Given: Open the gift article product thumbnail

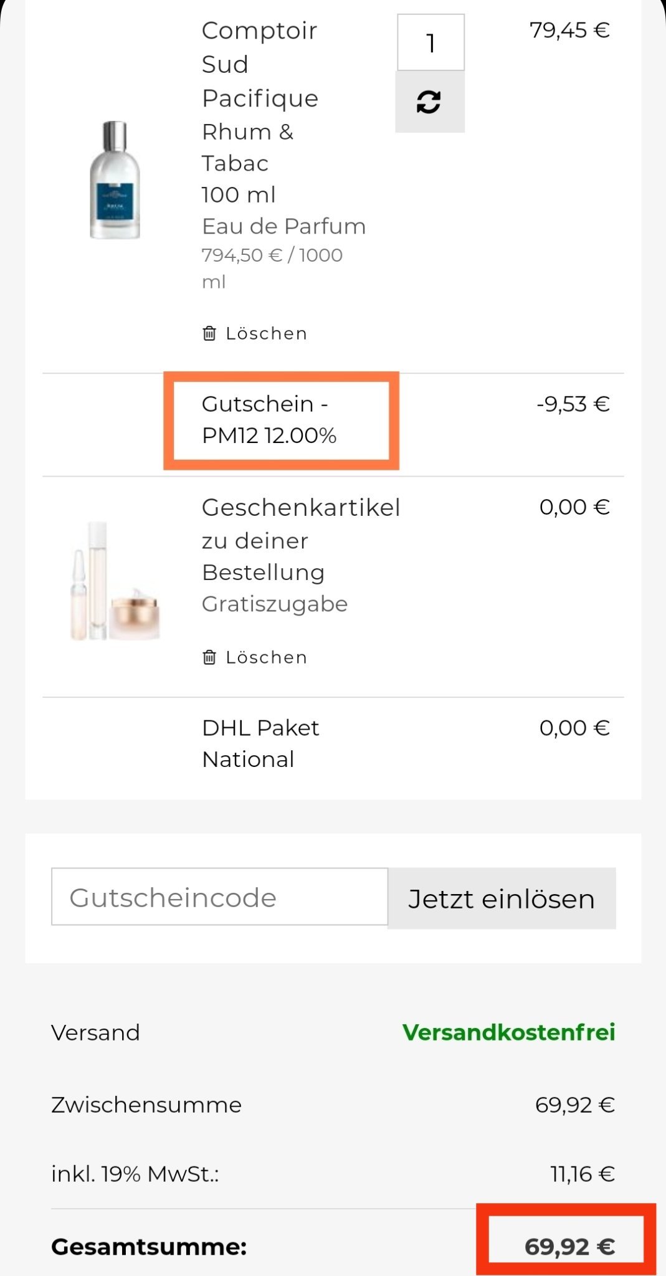Looking at the screenshot, I should pos(115,581).
